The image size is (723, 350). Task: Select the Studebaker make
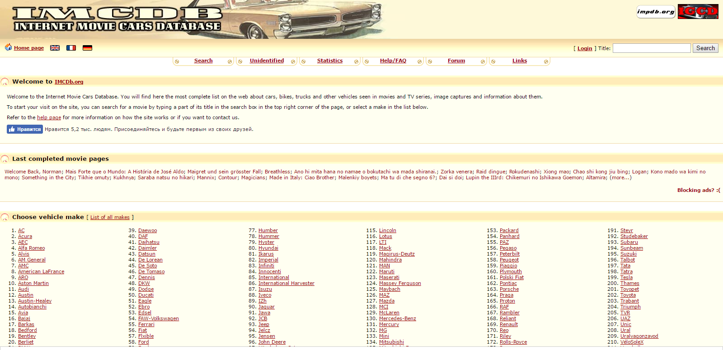pyautogui.click(x=634, y=236)
